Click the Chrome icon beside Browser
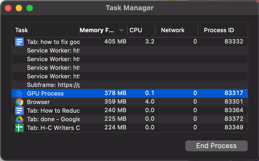Screen dimensions: 259x161 click(x=19, y=102)
